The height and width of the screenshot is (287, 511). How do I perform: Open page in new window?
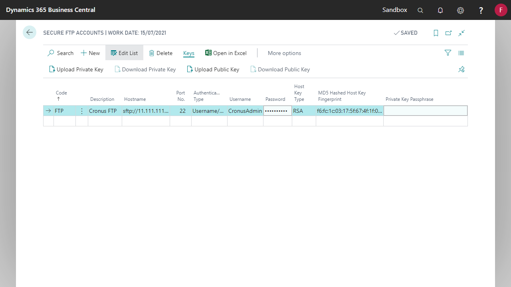[448, 33]
